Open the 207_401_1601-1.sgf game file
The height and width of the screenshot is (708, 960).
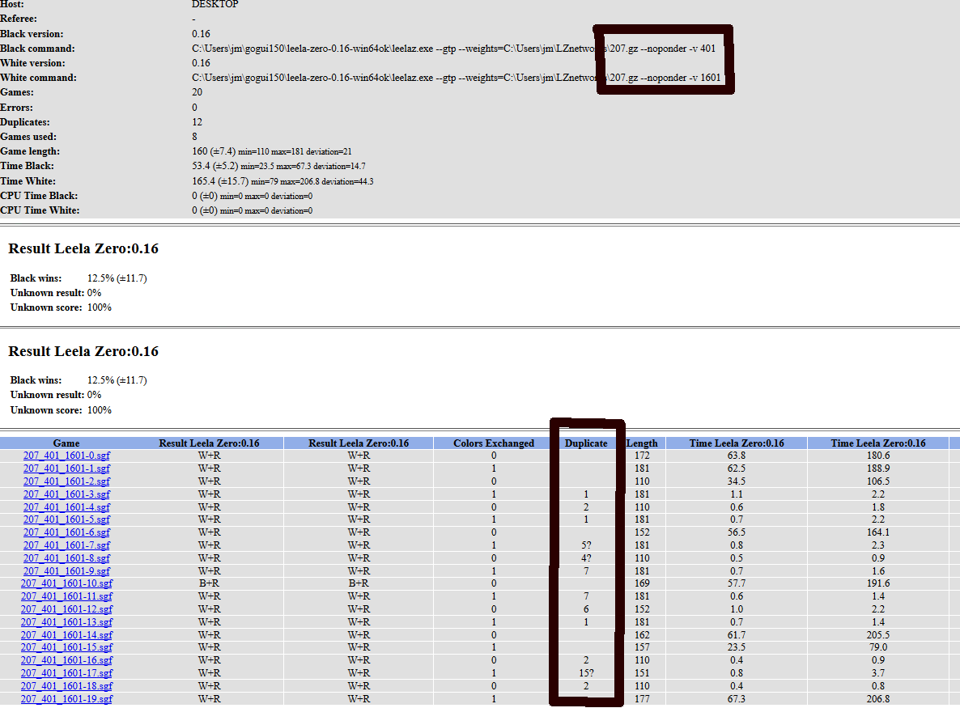tap(66, 468)
